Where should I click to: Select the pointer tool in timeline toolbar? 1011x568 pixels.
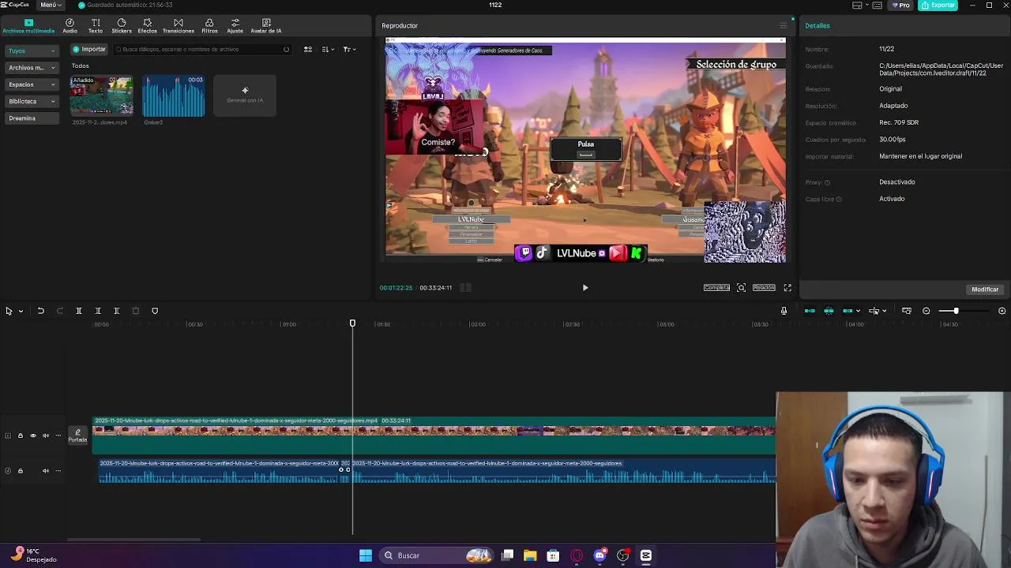(x=9, y=311)
